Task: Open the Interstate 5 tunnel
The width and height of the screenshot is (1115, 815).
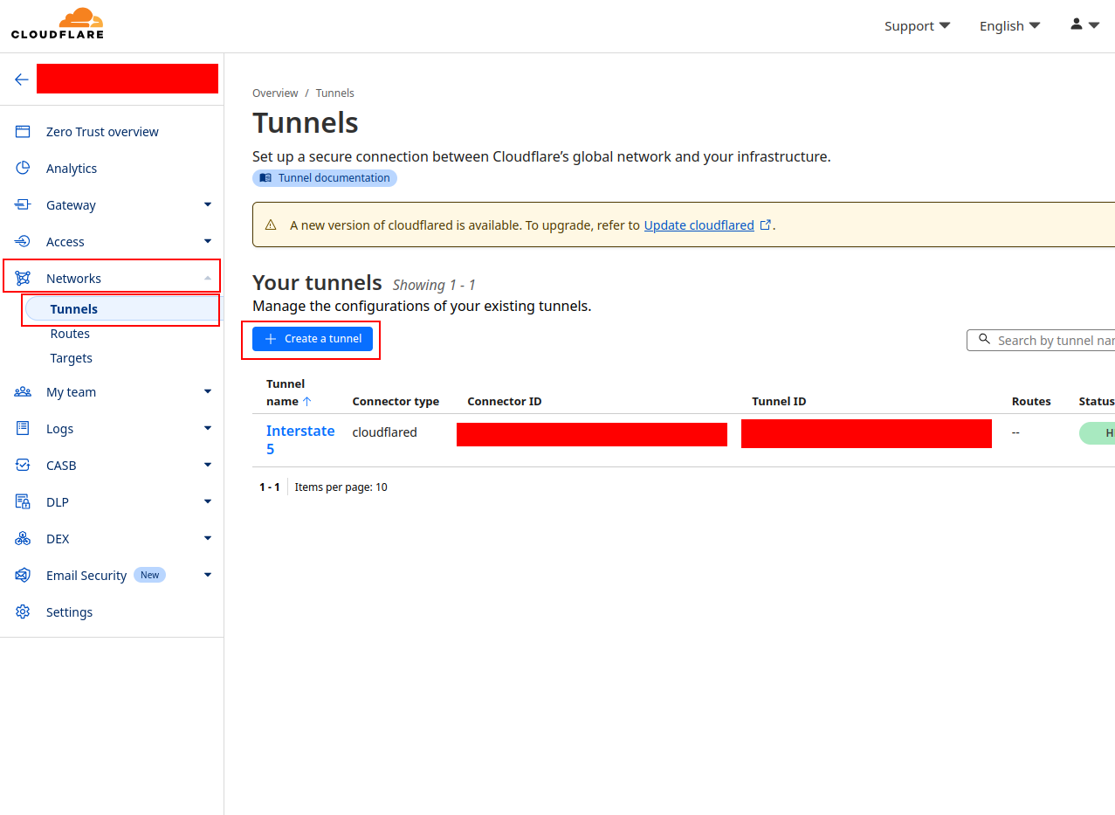Action: [x=300, y=439]
